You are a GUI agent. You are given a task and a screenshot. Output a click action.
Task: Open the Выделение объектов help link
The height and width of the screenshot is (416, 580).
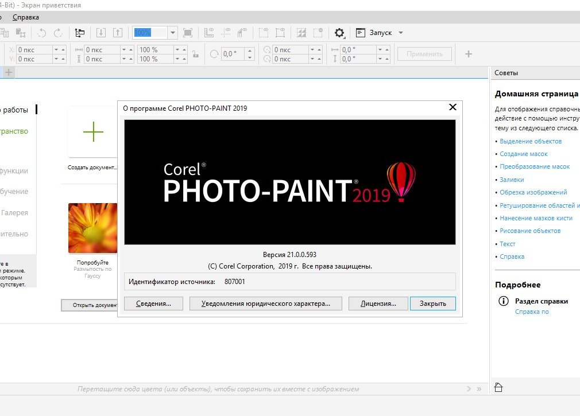[x=531, y=141]
